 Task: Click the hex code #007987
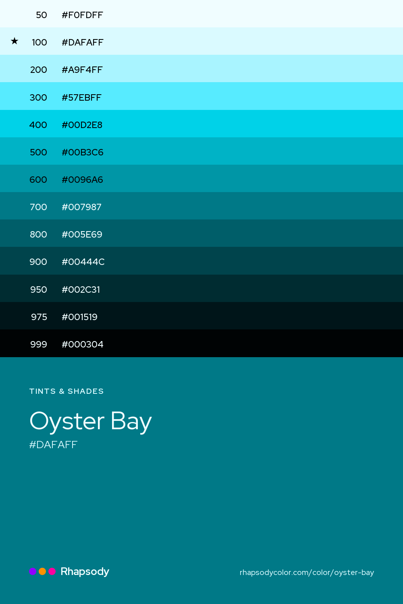click(x=82, y=207)
